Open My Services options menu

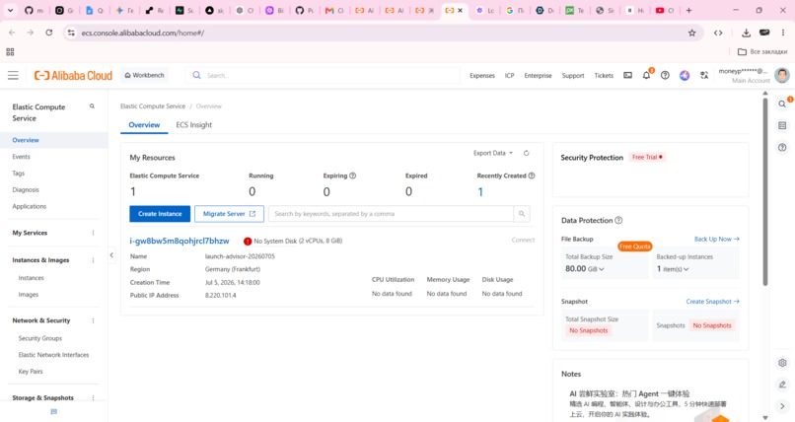pyautogui.click(x=93, y=233)
